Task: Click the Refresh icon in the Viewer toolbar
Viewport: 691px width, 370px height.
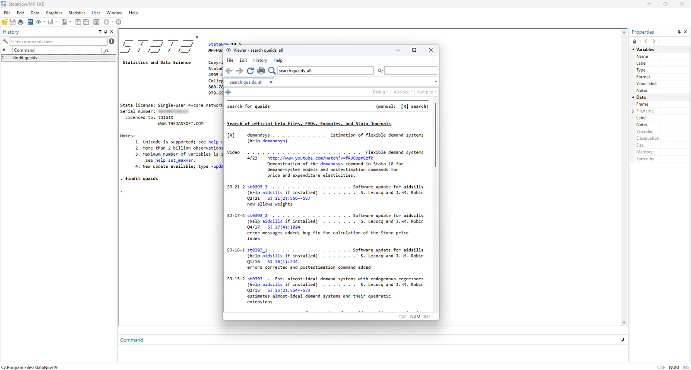Action: (250, 71)
